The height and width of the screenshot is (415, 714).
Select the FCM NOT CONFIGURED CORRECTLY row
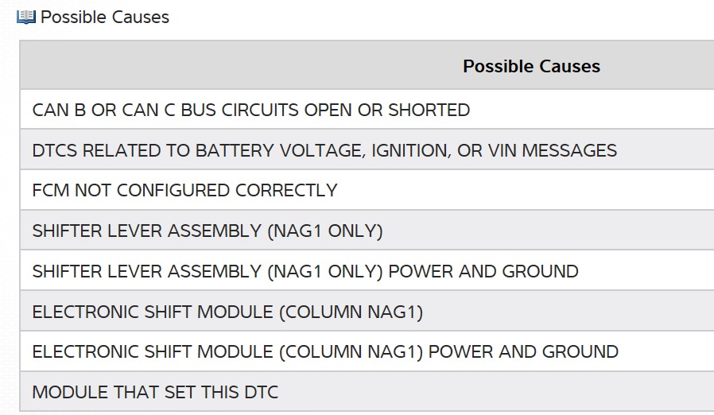click(184, 191)
